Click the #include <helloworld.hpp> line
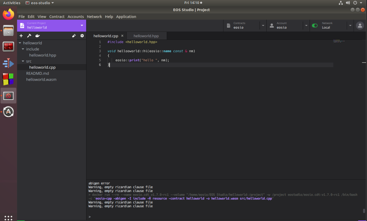This screenshot has height=221, width=367. (132, 42)
